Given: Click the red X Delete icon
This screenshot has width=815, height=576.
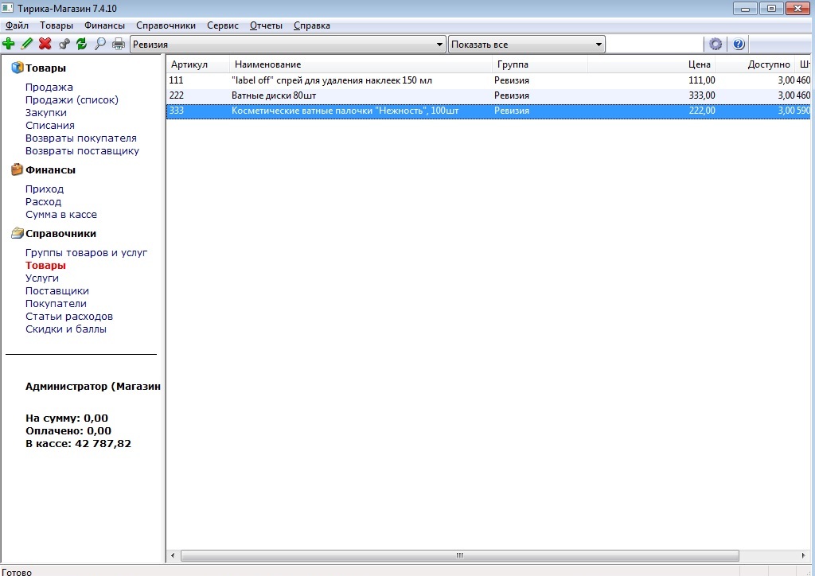Looking at the screenshot, I should click(x=45, y=44).
